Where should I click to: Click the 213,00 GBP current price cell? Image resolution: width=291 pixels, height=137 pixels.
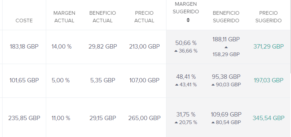click(x=144, y=47)
